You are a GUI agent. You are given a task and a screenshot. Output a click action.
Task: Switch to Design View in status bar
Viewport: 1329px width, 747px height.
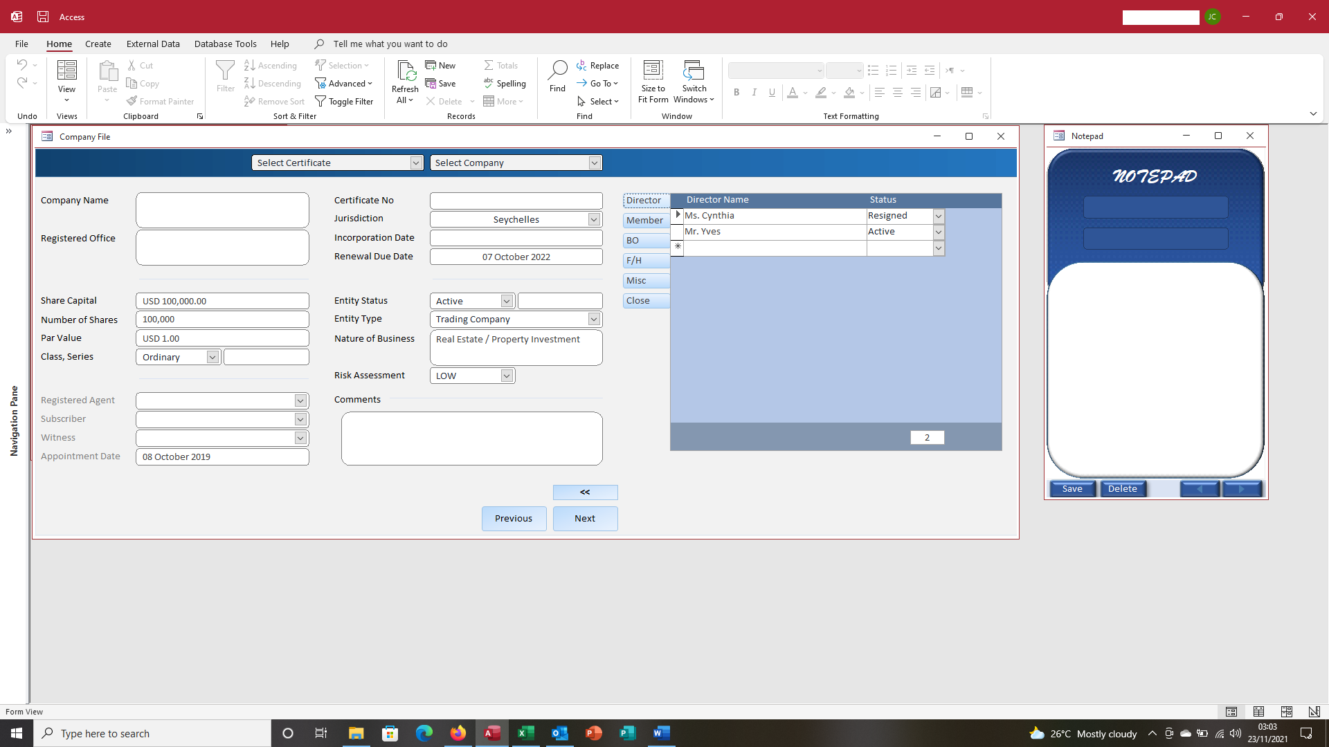tap(1314, 712)
